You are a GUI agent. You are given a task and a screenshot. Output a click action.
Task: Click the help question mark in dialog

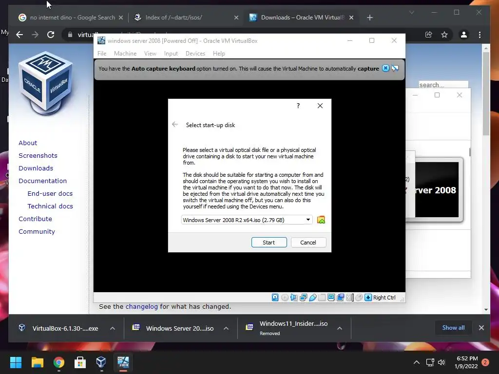click(x=298, y=106)
